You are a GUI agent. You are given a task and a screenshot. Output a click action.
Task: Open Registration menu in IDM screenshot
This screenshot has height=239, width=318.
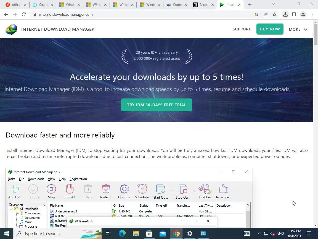click(x=78, y=179)
